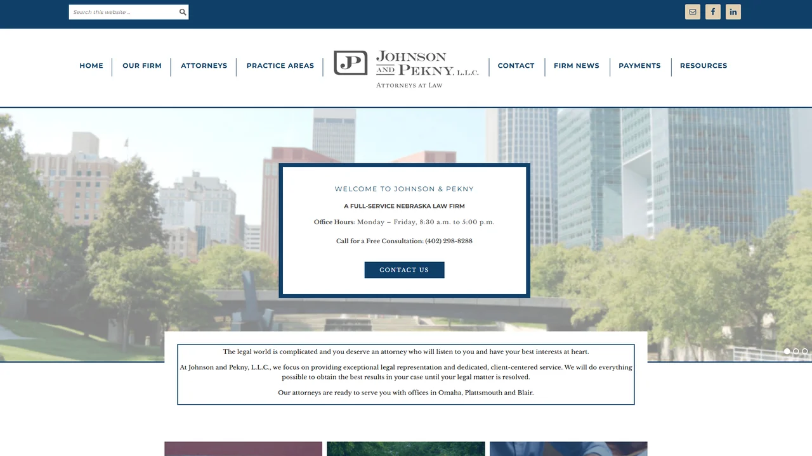Open the email envelope icon
This screenshot has width=812, height=456.
[x=693, y=12]
